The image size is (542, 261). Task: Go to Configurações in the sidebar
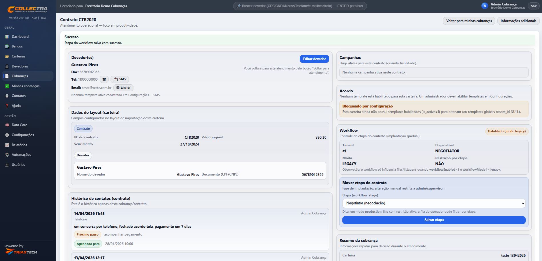(27, 135)
